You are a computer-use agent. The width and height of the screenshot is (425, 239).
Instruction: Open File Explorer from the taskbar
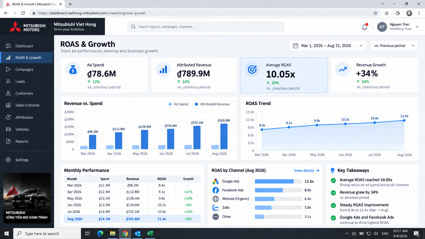point(113,233)
